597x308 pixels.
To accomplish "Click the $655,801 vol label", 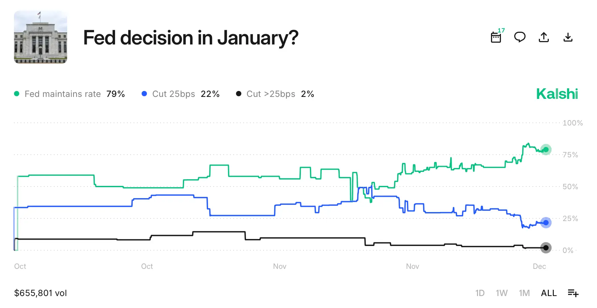I will [40, 293].
